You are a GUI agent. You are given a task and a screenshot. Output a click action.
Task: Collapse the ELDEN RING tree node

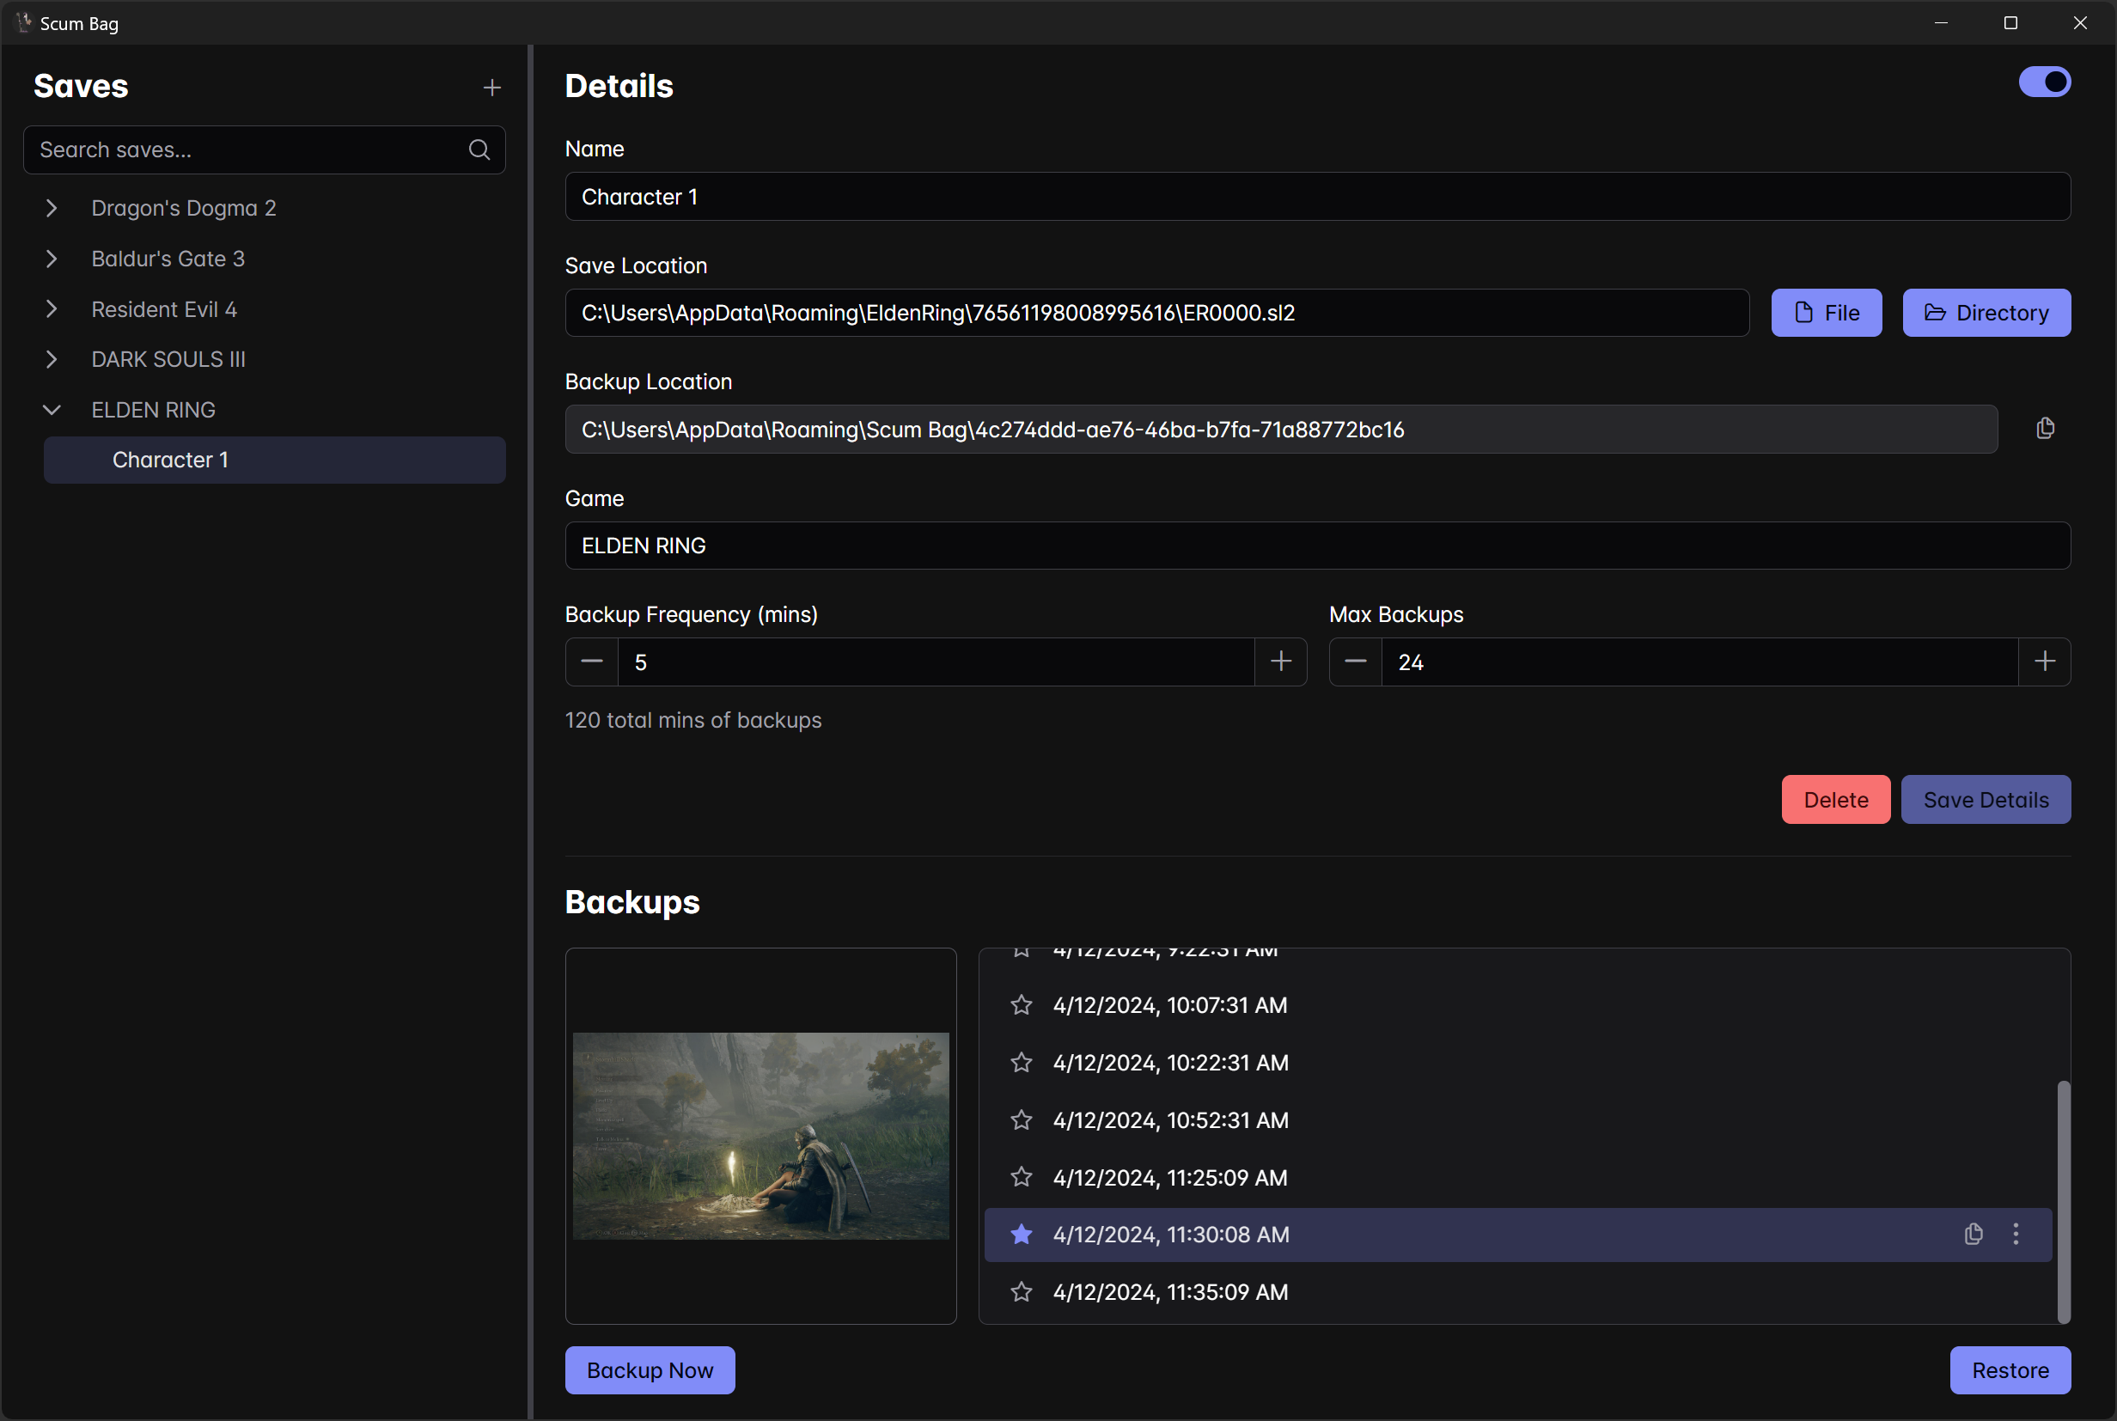click(52, 410)
